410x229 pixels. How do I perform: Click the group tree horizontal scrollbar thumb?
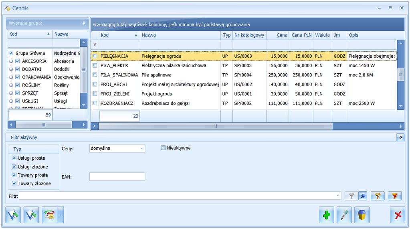[x=44, y=125]
